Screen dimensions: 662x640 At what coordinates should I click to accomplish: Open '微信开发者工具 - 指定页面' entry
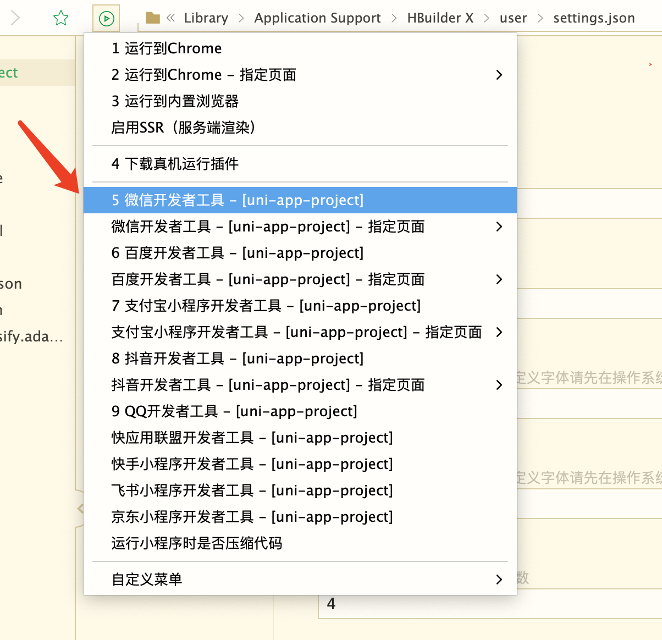coord(300,227)
